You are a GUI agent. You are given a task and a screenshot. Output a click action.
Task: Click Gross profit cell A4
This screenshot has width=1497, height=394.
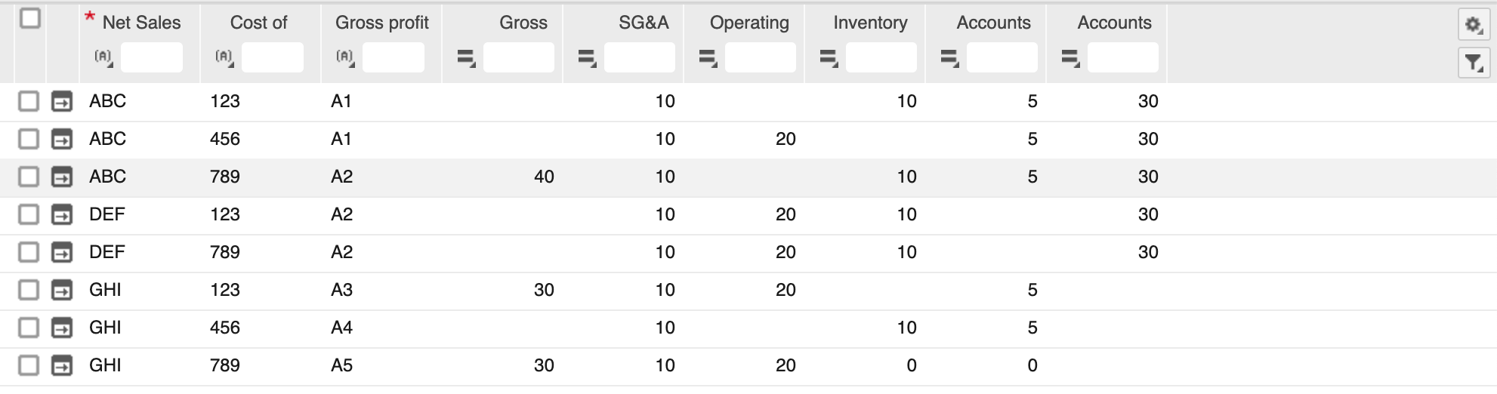341,328
